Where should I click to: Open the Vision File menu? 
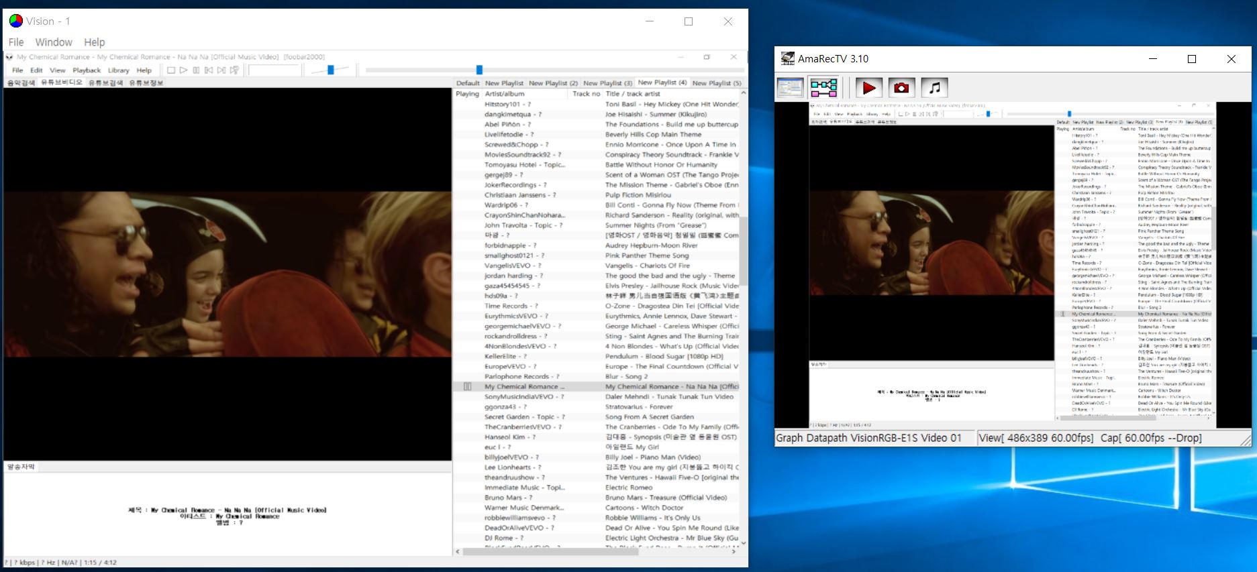[16, 42]
